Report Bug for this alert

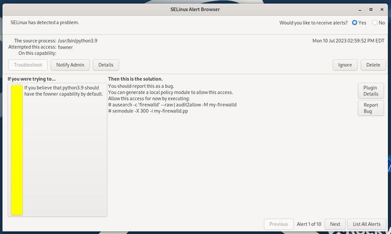(371, 108)
